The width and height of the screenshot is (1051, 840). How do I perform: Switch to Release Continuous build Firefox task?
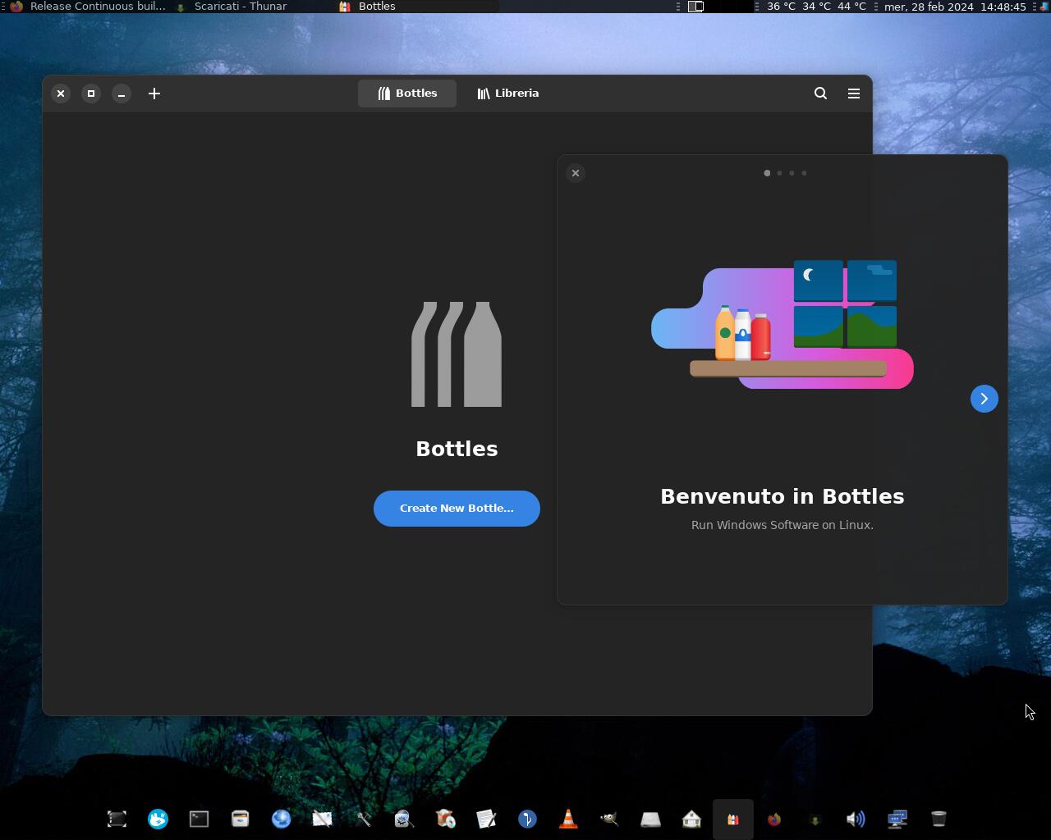88,7
